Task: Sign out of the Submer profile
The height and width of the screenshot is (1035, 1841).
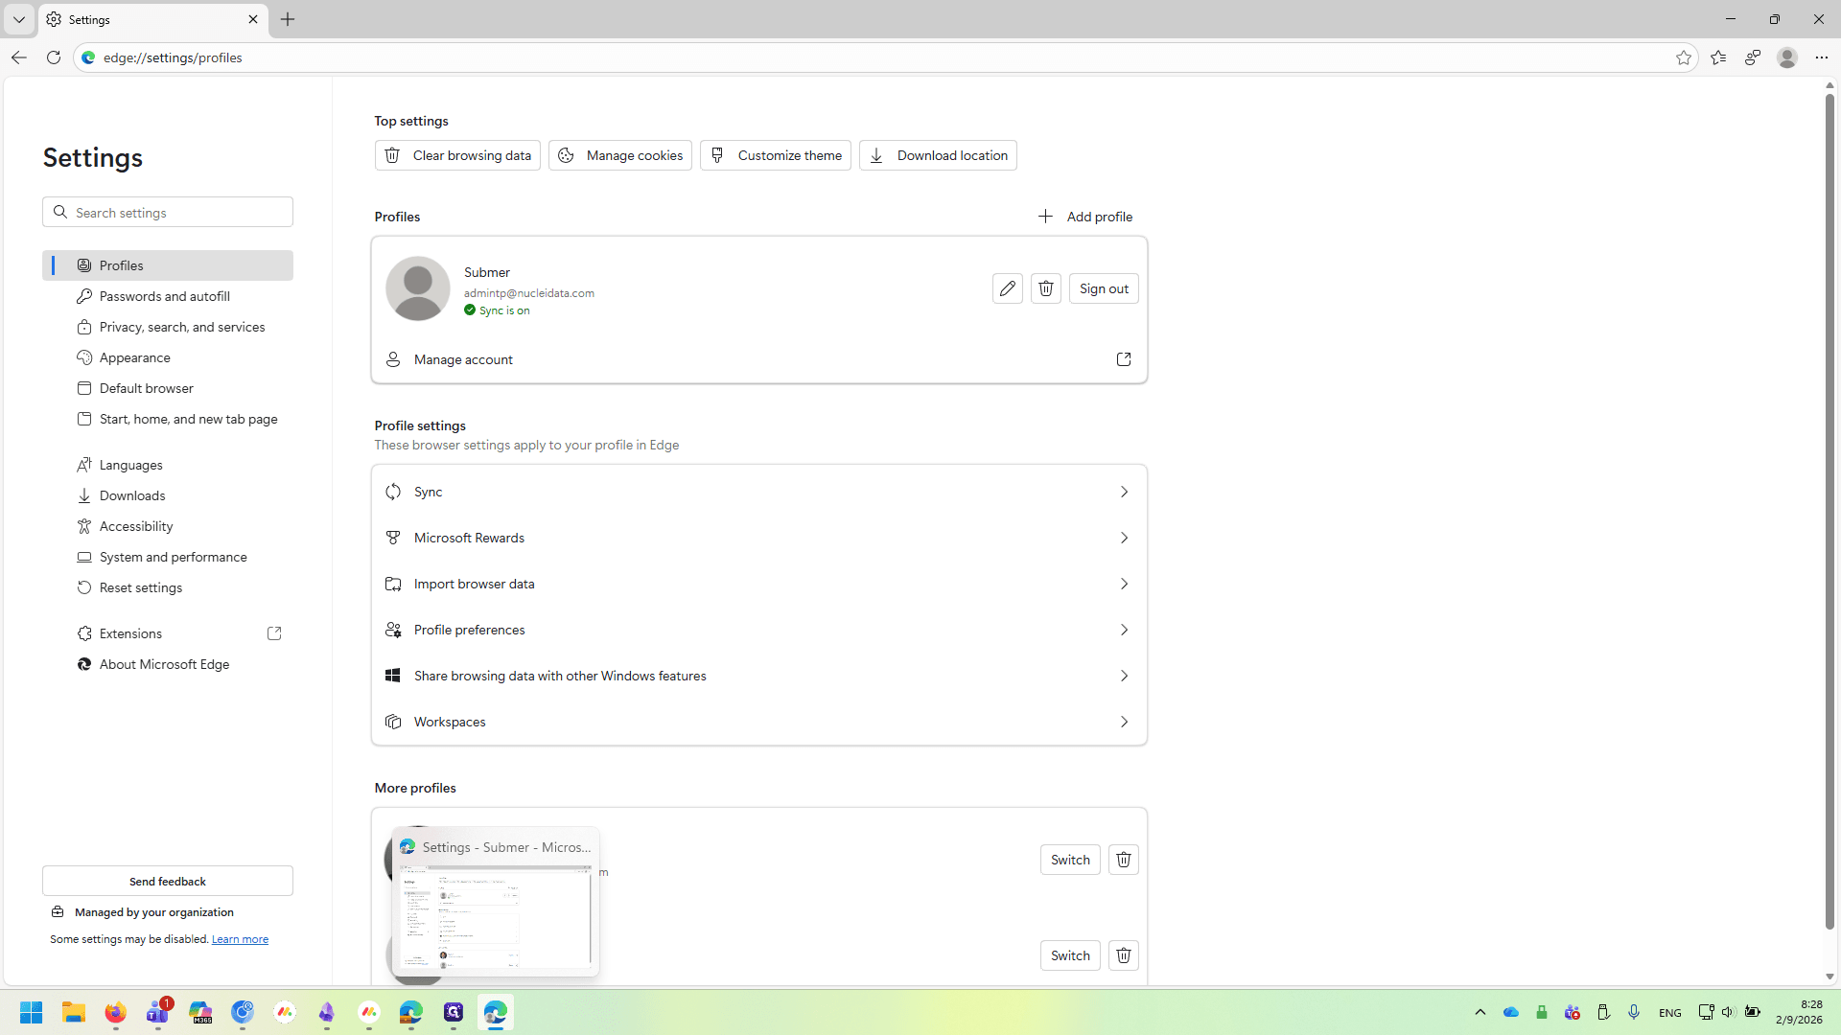Action: pyautogui.click(x=1104, y=288)
